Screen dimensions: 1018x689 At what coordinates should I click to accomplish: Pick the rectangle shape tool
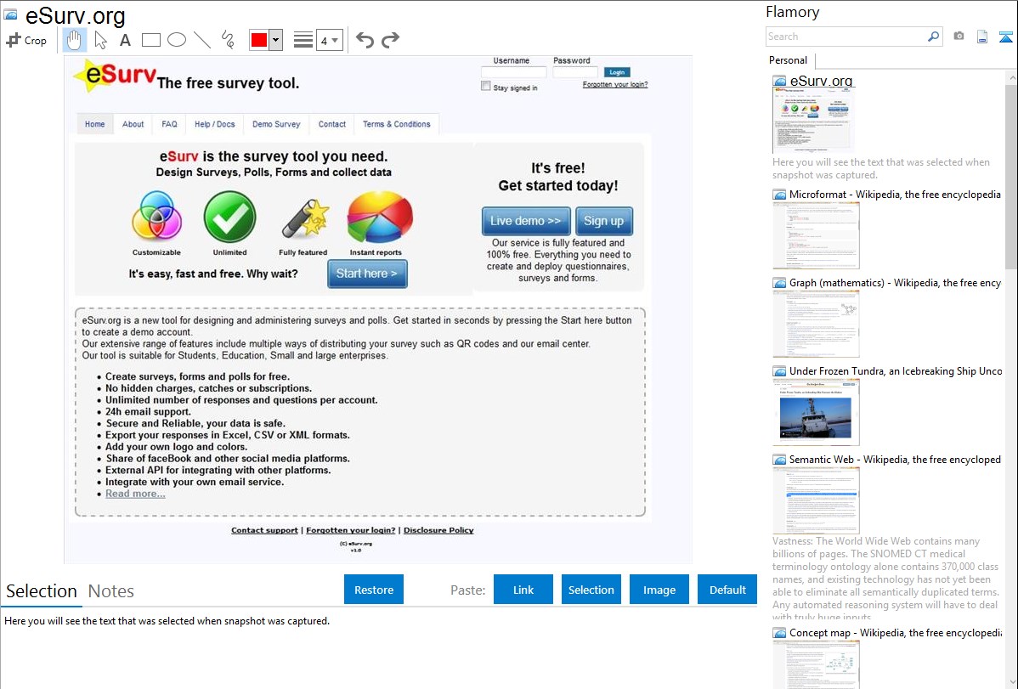pyautogui.click(x=150, y=40)
